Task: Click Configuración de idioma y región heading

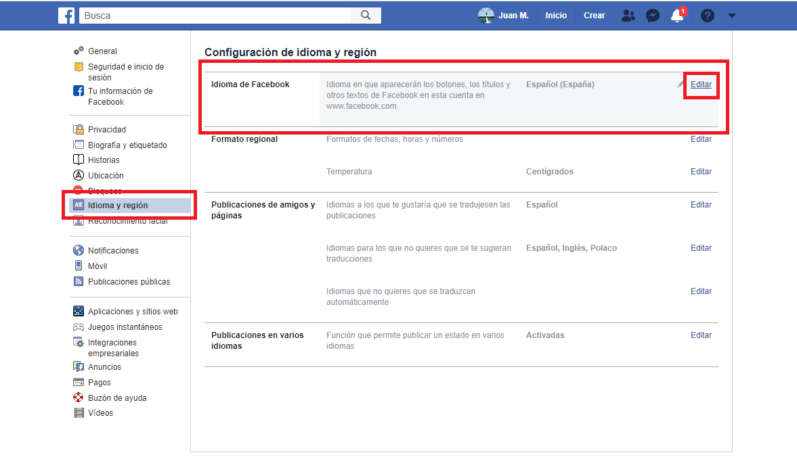Action: pos(290,52)
